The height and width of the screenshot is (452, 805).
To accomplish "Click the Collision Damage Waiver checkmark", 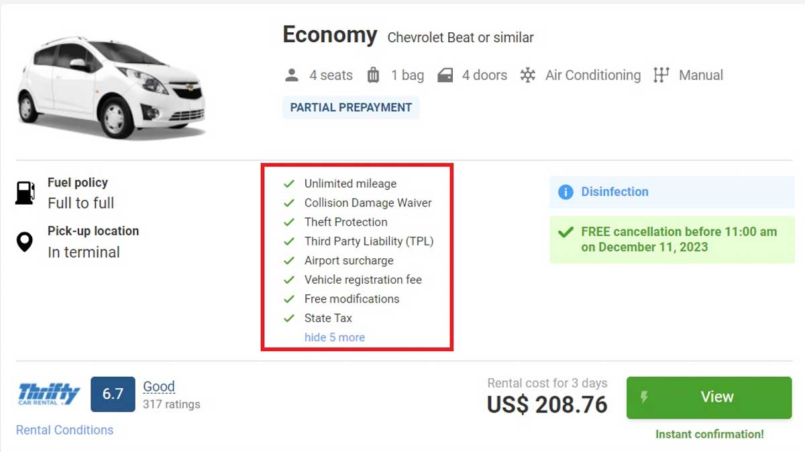I will click(290, 203).
